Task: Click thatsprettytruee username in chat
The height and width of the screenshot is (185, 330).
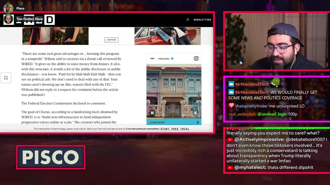Action: click(251, 106)
